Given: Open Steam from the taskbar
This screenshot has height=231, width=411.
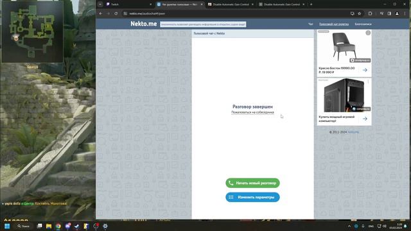Looking at the screenshot, I should (76, 226).
